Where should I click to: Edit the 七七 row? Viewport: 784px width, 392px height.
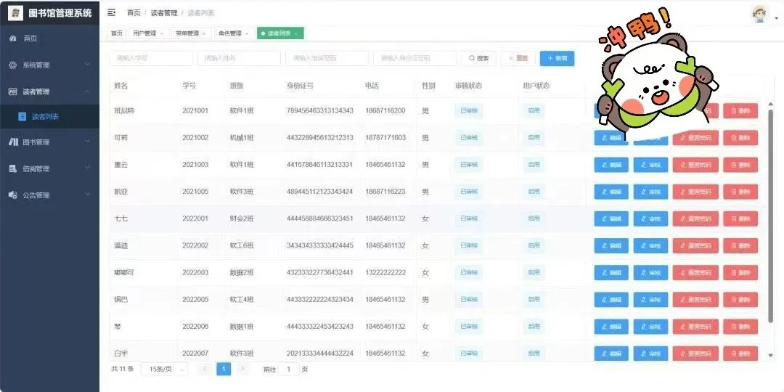coord(611,219)
